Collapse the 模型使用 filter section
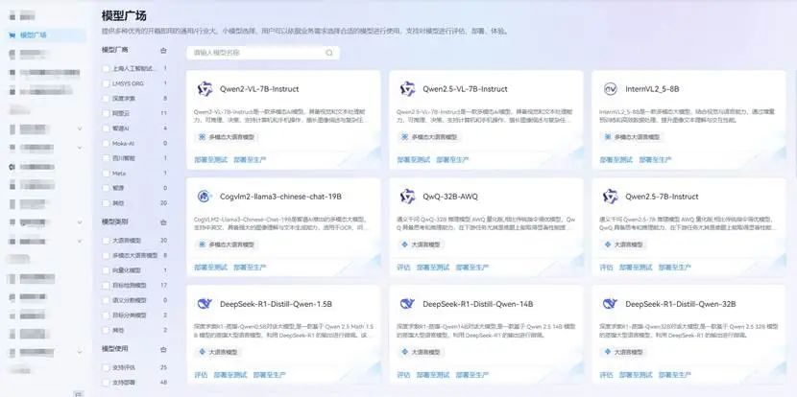 [163, 349]
